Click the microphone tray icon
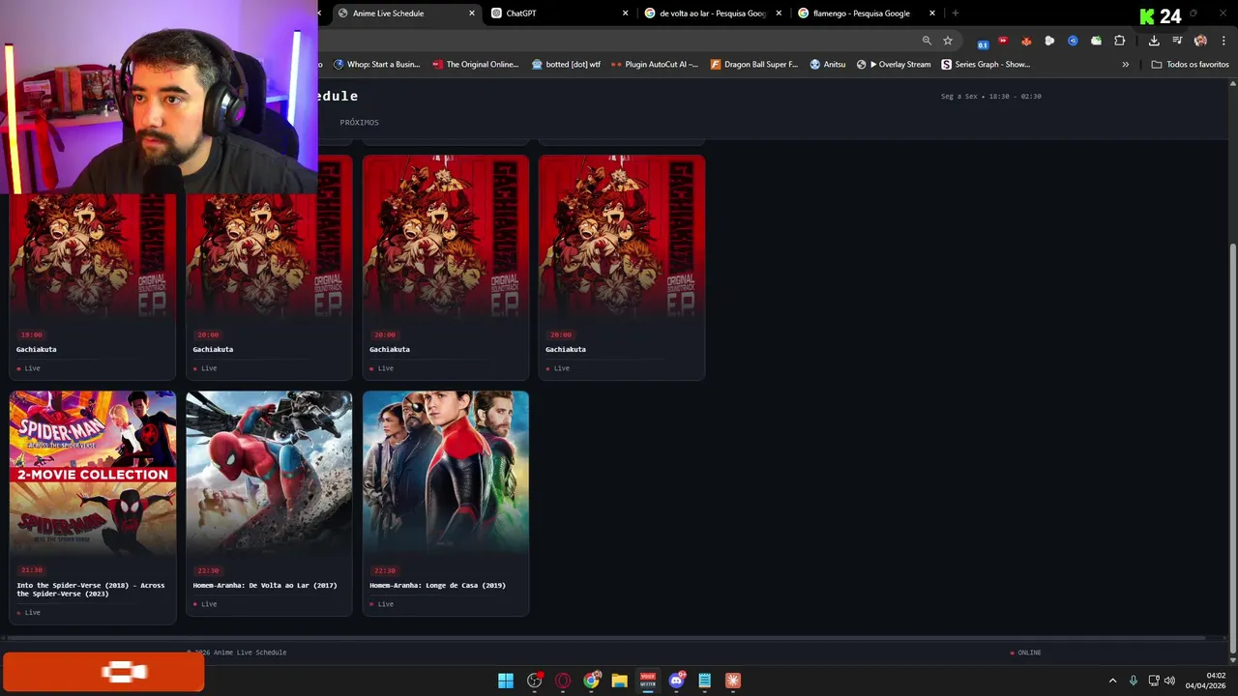The image size is (1238, 696). [1133, 681]
